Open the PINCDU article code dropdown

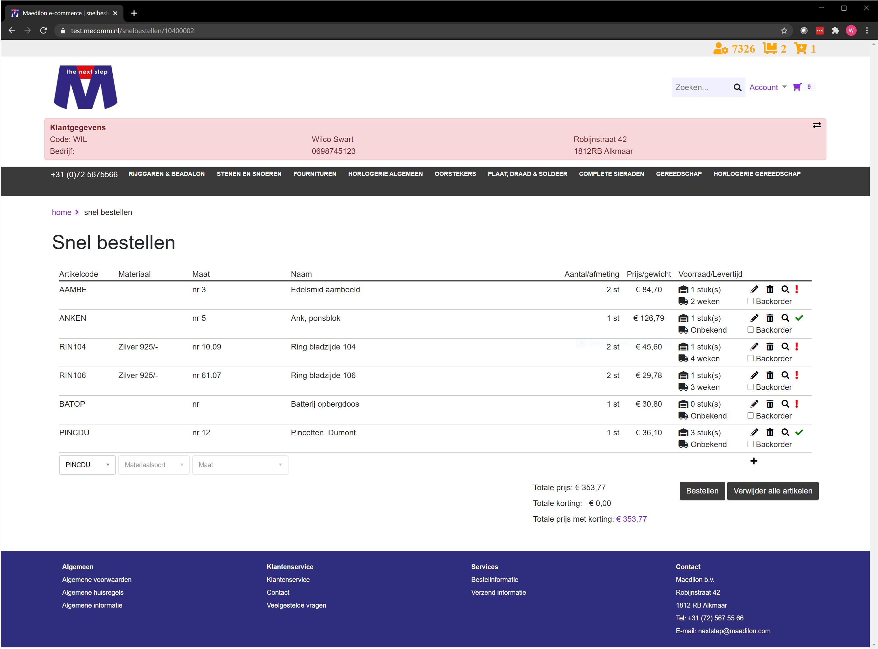click(87, 465)
